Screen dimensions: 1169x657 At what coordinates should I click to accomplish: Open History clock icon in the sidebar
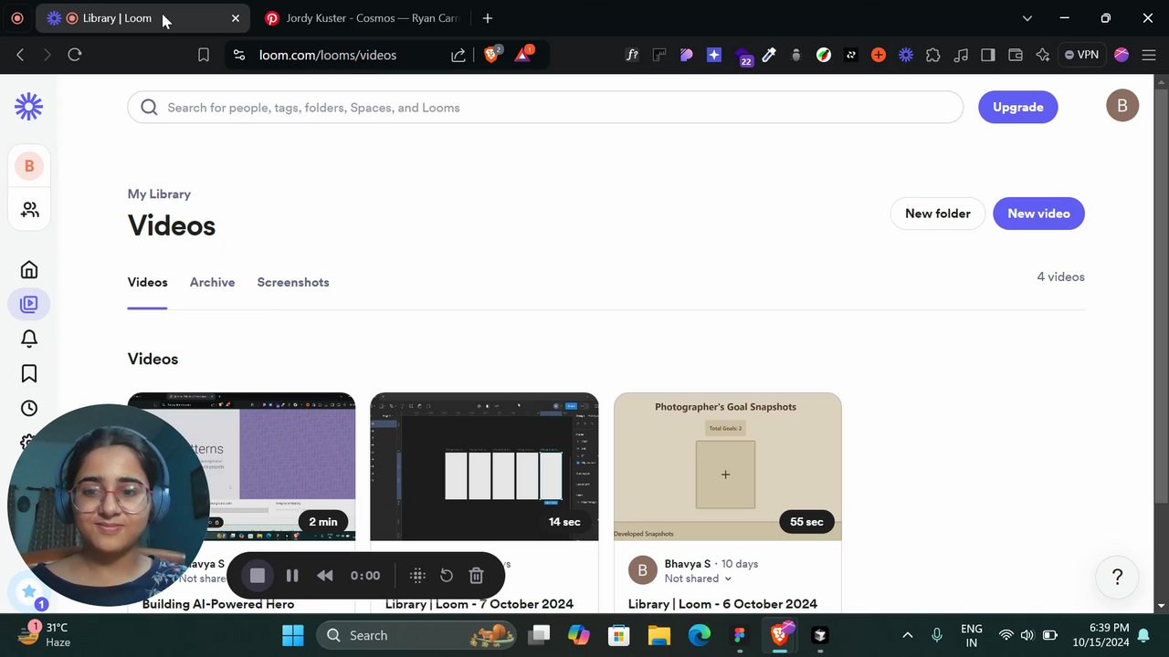(29, 408)
